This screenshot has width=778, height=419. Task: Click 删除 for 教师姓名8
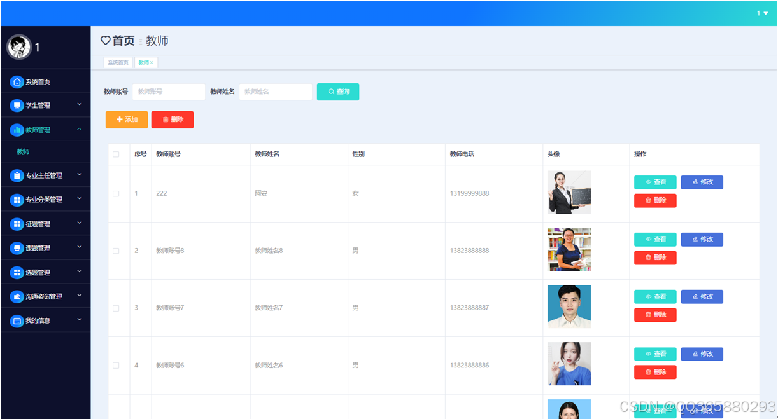[655, 258]
